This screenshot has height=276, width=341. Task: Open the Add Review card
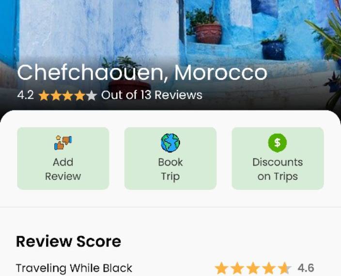[x=63, y=158]
